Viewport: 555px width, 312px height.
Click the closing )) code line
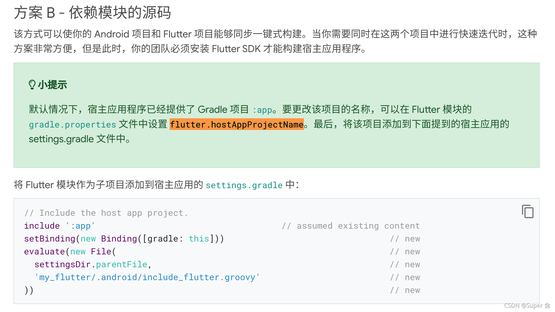tap(29, 290)
